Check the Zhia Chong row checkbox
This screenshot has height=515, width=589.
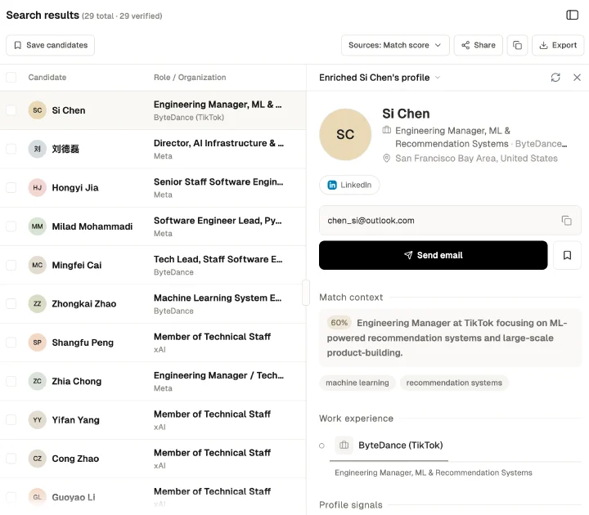(11, 381)
